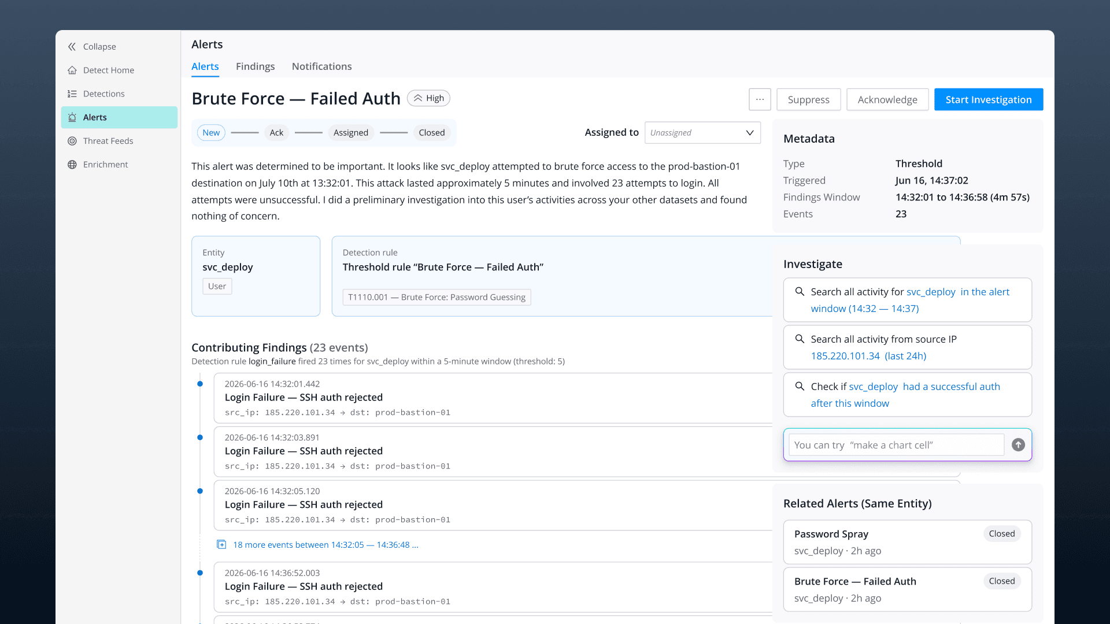Click the Alerts siren icon in sidebar
This screenshot has width=1110, height=624.
coord(72,117)
